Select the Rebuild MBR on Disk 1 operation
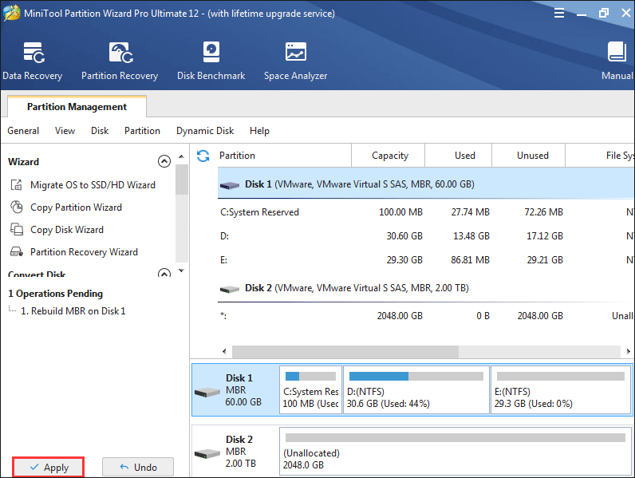This screenshot has width=635, height=478. pos(73,311)
